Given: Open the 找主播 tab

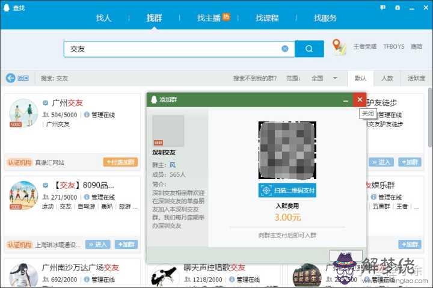Looking at the screenshot, I should (209, 18).
